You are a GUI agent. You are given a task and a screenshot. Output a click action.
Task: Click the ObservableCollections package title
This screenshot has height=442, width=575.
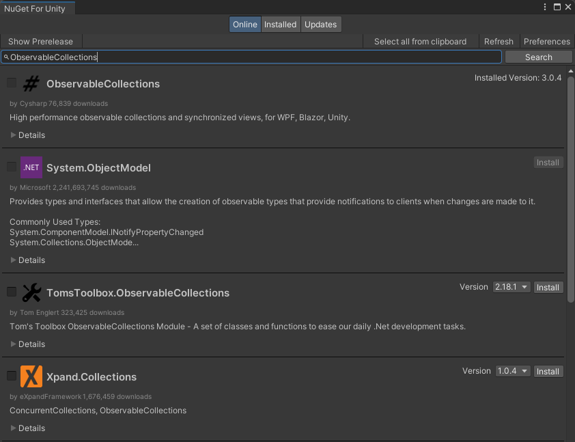coord(103,84)
